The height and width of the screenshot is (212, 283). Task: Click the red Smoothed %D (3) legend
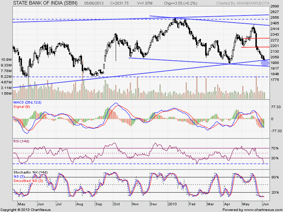point(28,181)
